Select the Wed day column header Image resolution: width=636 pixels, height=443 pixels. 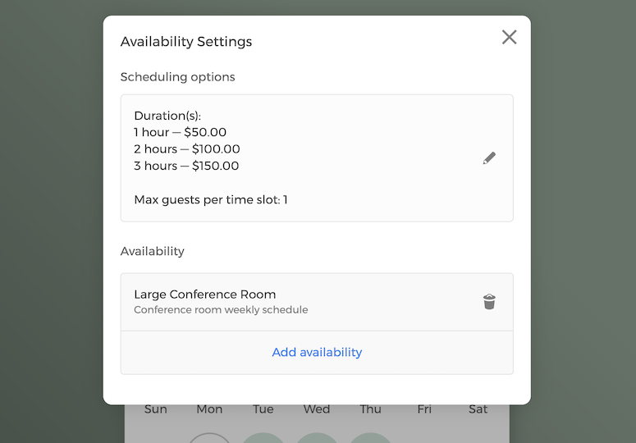pos(317,409)
